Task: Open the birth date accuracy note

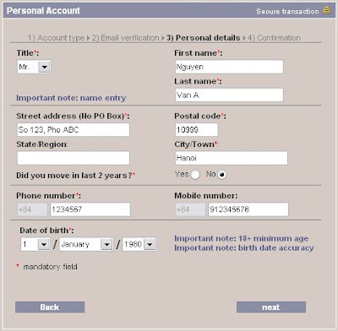Action: click(x=244, y=248)
